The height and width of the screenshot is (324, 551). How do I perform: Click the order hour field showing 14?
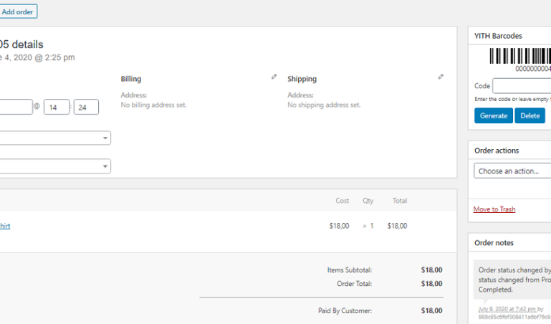56,108
